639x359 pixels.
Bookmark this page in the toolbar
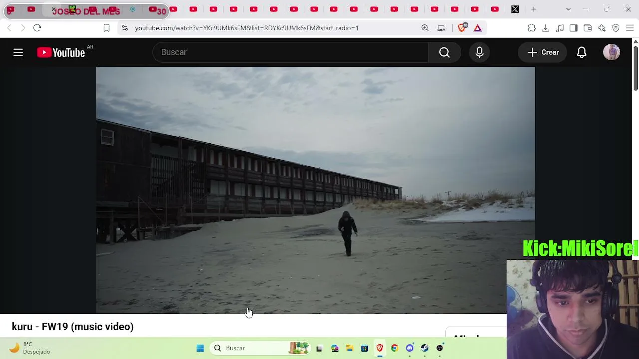point(106,28)
